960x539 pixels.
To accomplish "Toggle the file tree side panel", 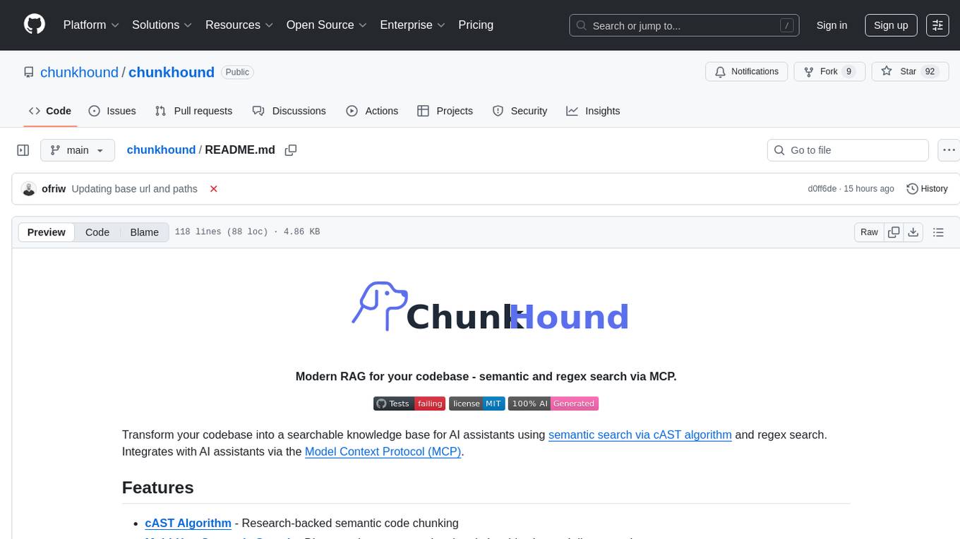I will tap(23, 150).
